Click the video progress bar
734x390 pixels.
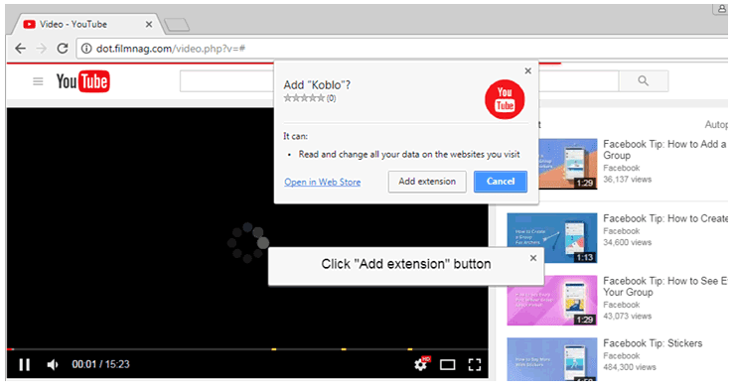coord(247,349)
